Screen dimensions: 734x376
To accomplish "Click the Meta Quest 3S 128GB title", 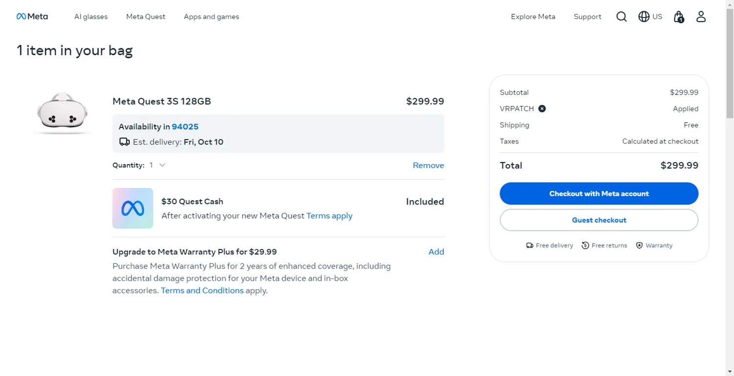I will tap(162, 101).
